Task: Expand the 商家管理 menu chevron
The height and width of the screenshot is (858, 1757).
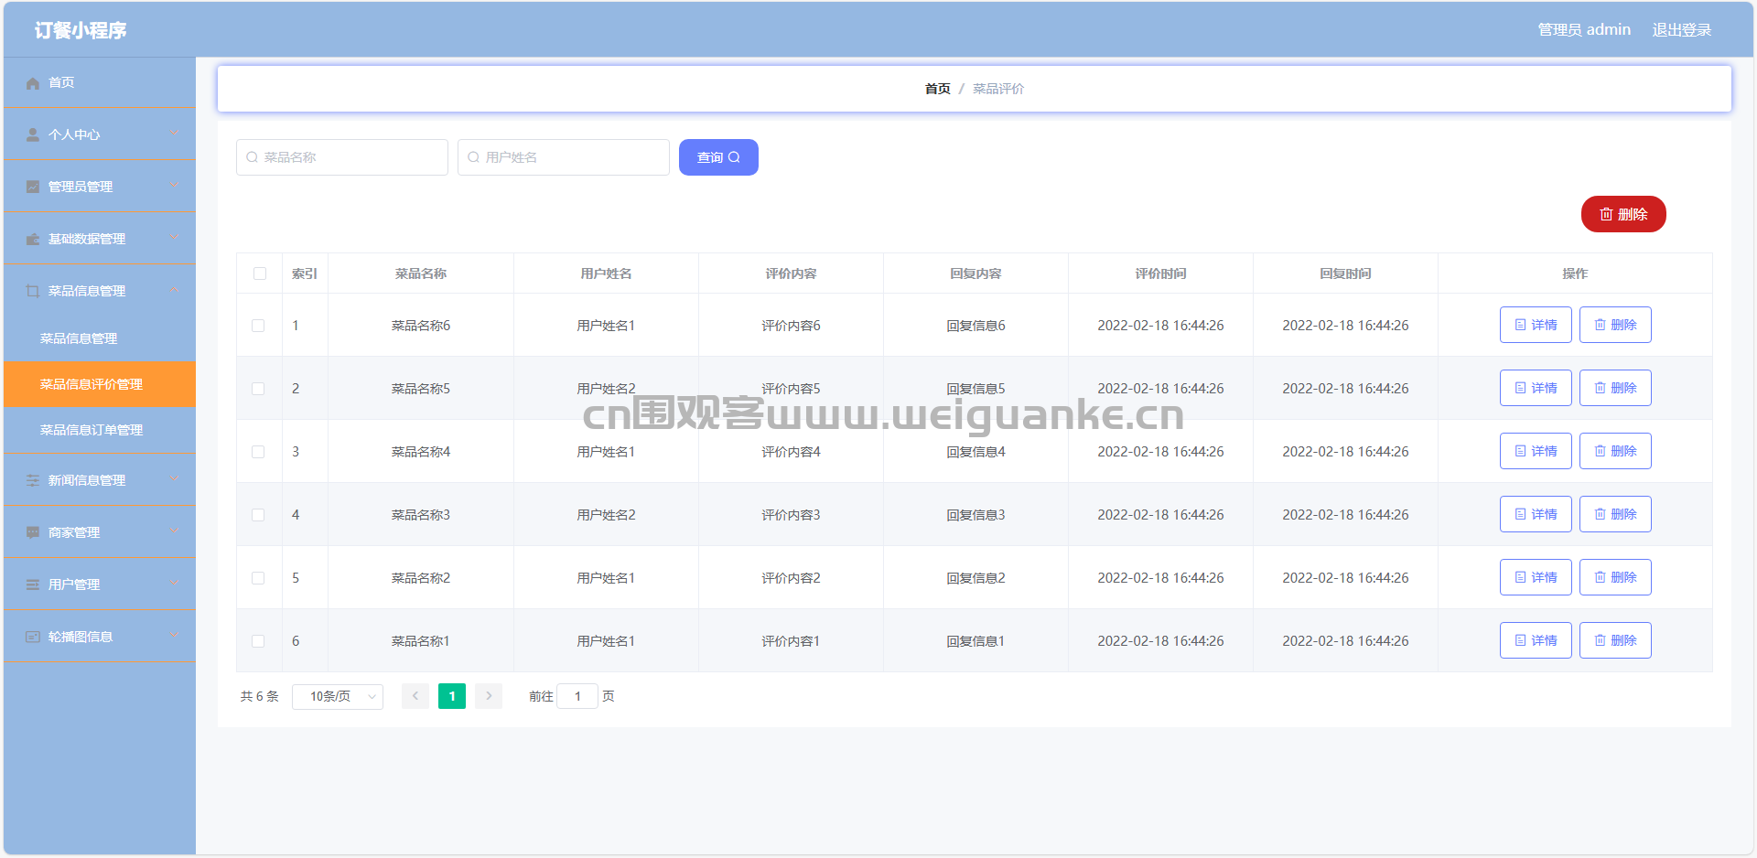Action: tap(175, 531)
